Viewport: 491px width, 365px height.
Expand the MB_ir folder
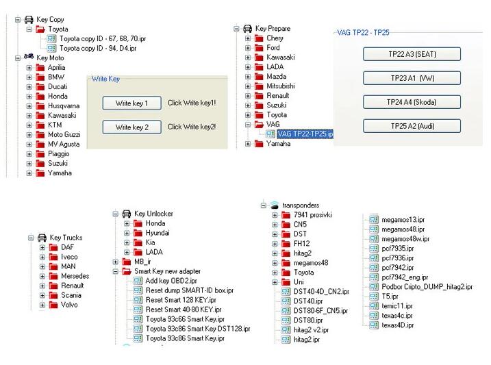coord(115,262)
